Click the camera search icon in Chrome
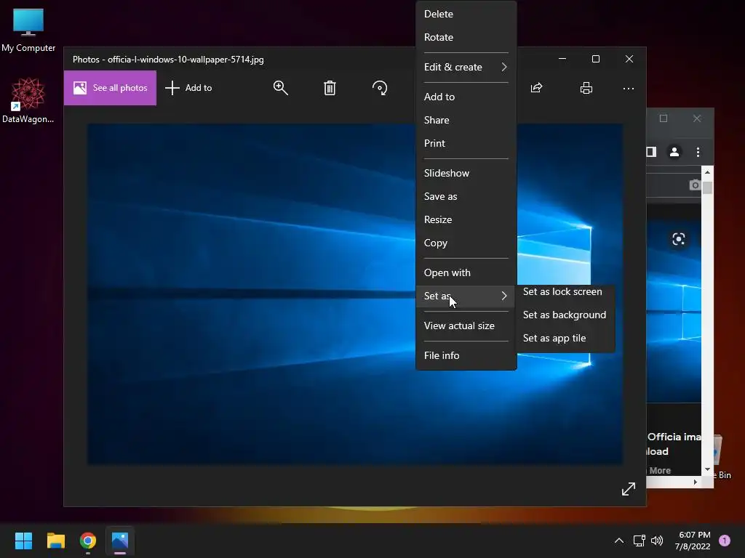The width and height of the screenshot is (745, 558). tap(695, 185)
